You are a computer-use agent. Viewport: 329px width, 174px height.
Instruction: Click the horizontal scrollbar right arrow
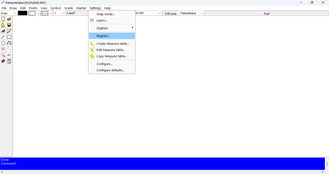pyautogui.click(x=323, y=172)
